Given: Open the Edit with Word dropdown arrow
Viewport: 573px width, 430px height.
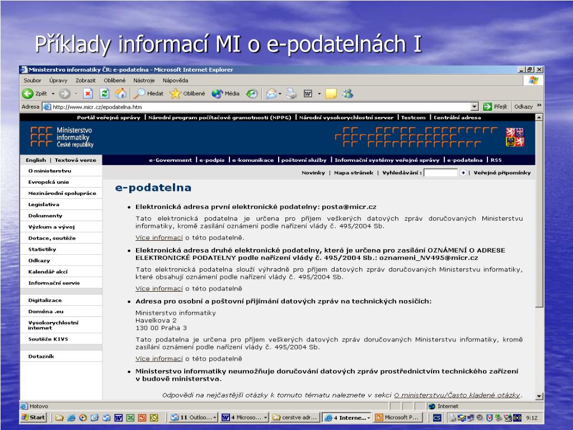Looking at the screenshot, I should pyautogui.click(x=319, y=94).
